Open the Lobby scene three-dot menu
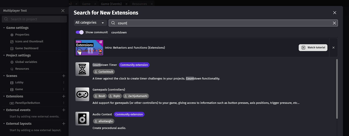 (x=64, y=82)
